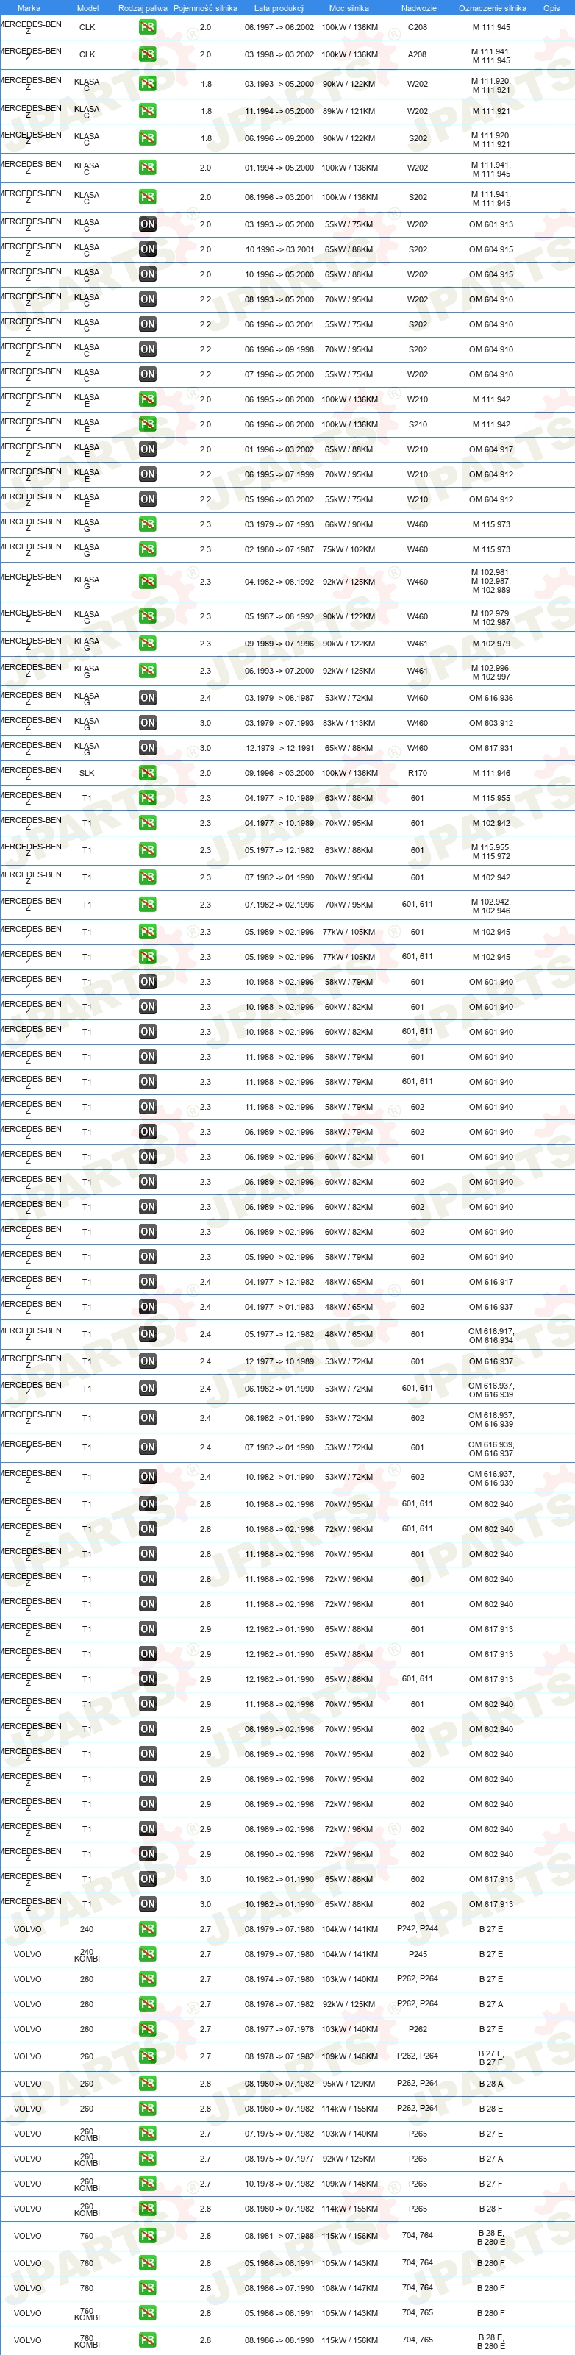Click the Marka column header

point(29,7)
